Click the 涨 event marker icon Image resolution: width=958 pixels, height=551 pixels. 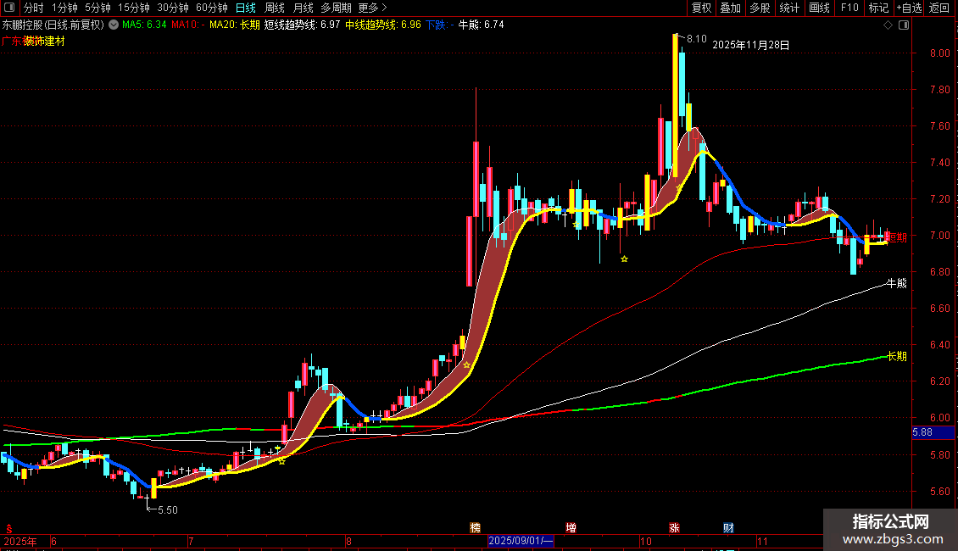tap(675, 528)
